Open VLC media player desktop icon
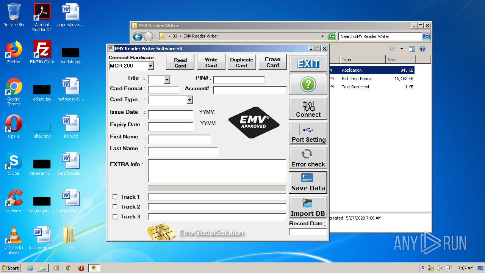This screenshot has height=273, width=485. coord(14,240)
